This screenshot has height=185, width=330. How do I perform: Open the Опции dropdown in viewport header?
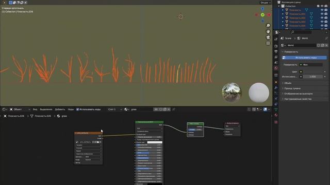pyautogui.click(x=266, y=3)
